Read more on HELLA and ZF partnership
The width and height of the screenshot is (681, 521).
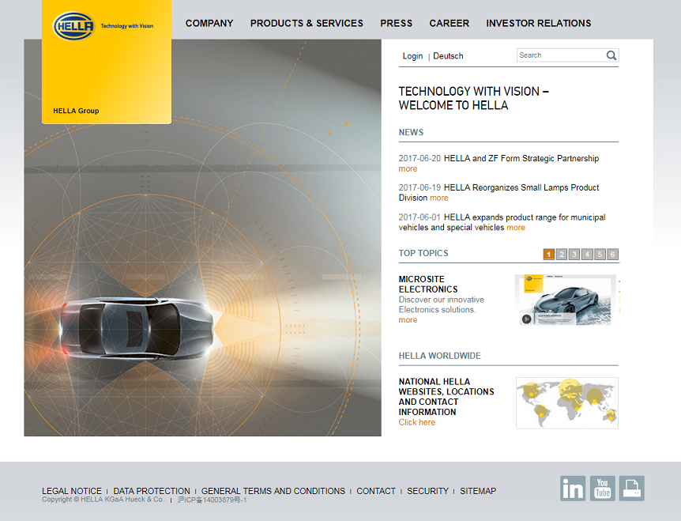pyautogui.click(x=408, y=169)
